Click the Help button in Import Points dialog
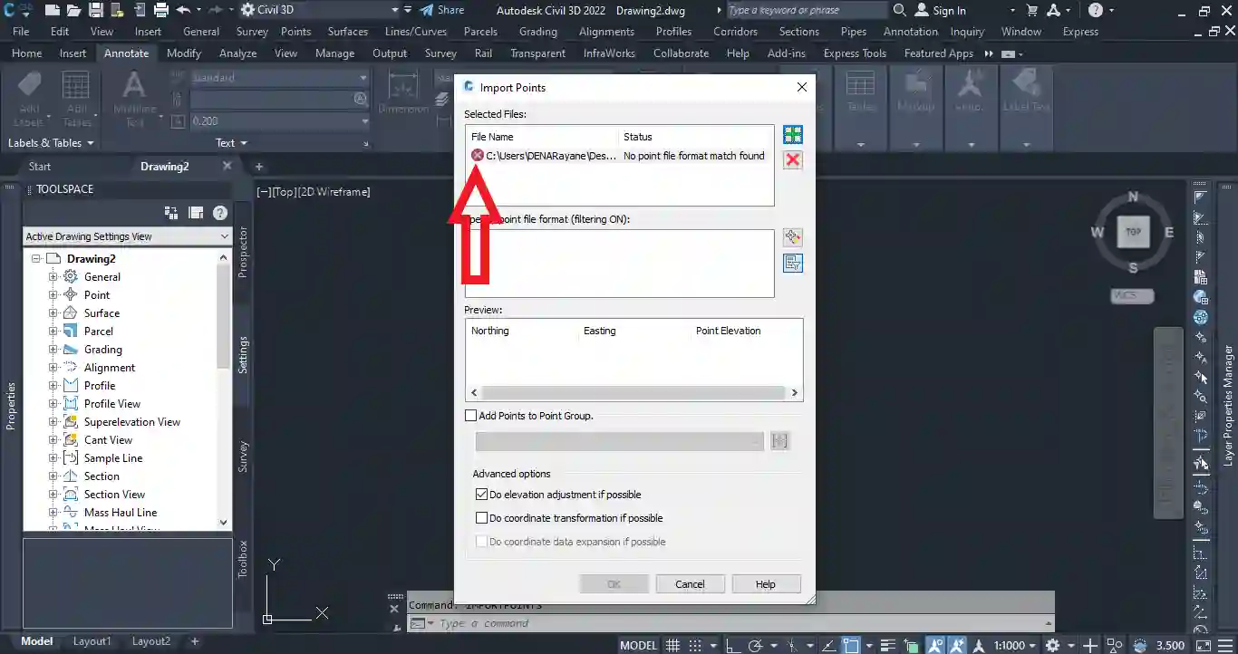Image resolution: width=1238 pixels, height=654 pixels. [766, 584]
